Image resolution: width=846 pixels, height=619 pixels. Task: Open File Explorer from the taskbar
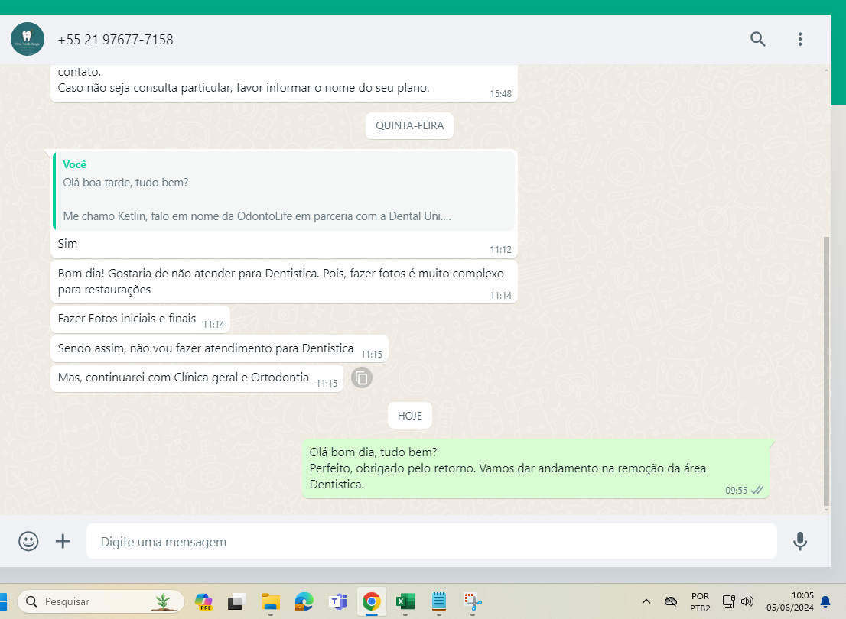(x=270, y=601)
